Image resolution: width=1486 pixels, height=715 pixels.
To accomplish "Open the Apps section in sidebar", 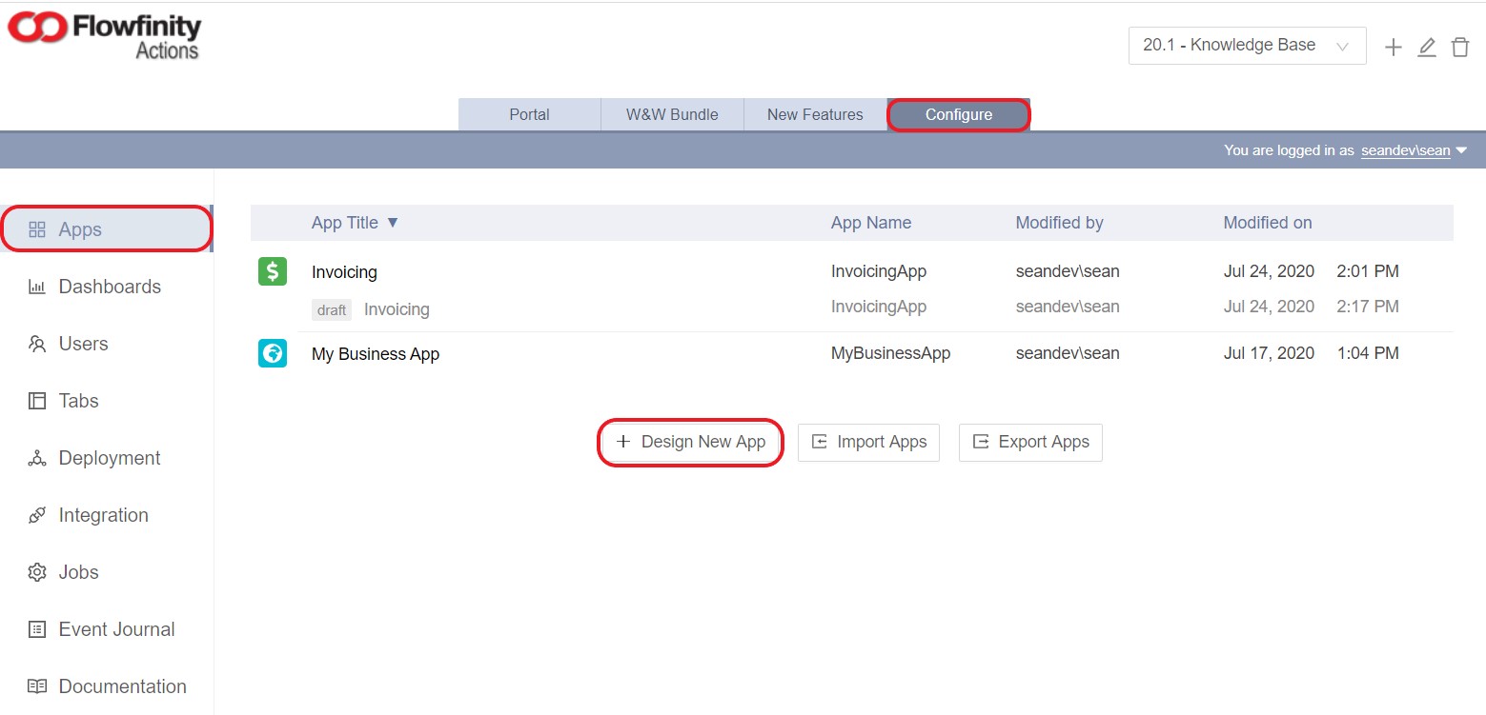I will pyautogui.click(x=105, y=229).
